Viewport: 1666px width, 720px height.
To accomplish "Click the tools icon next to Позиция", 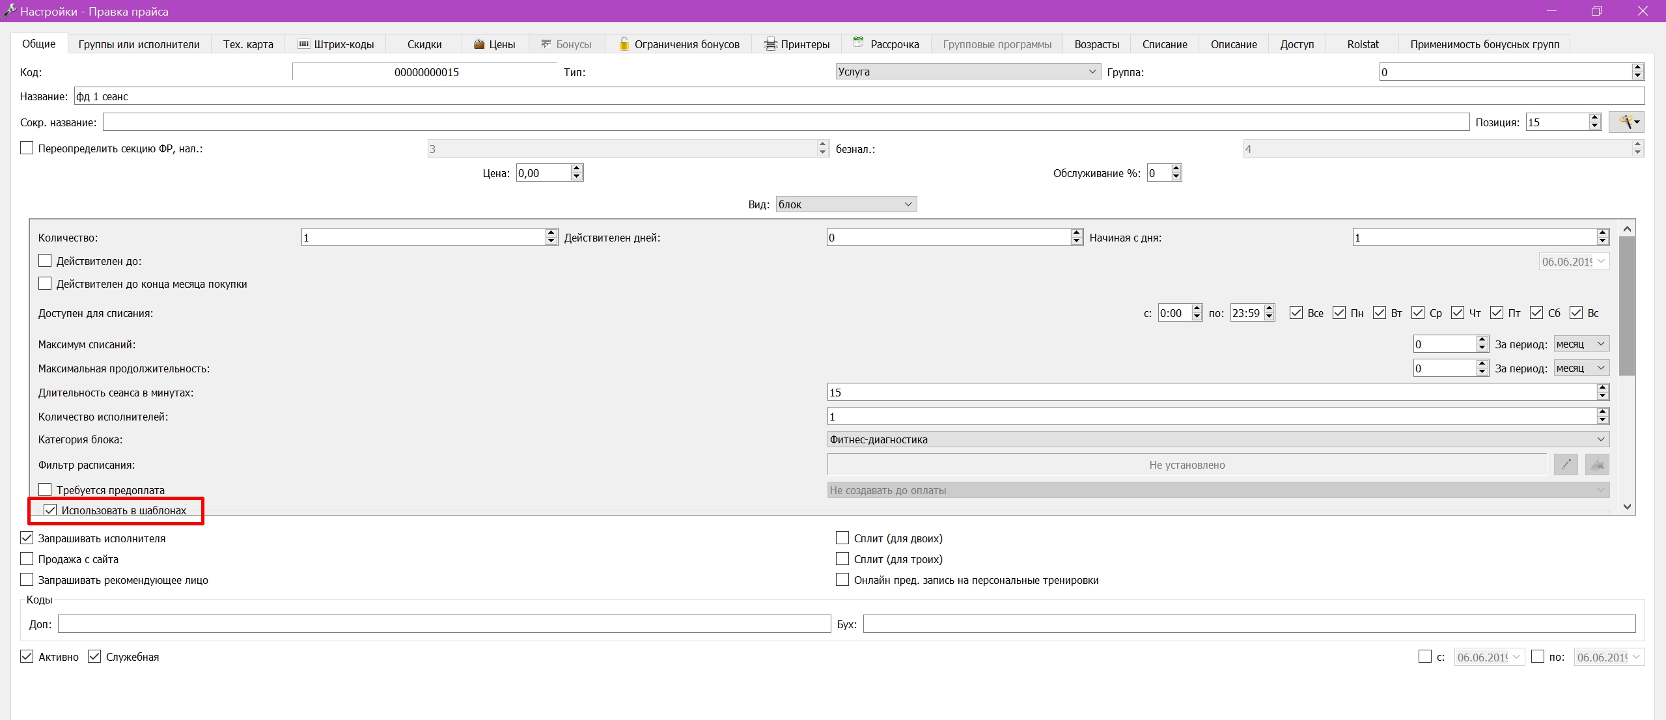I will coord(1626,122).
